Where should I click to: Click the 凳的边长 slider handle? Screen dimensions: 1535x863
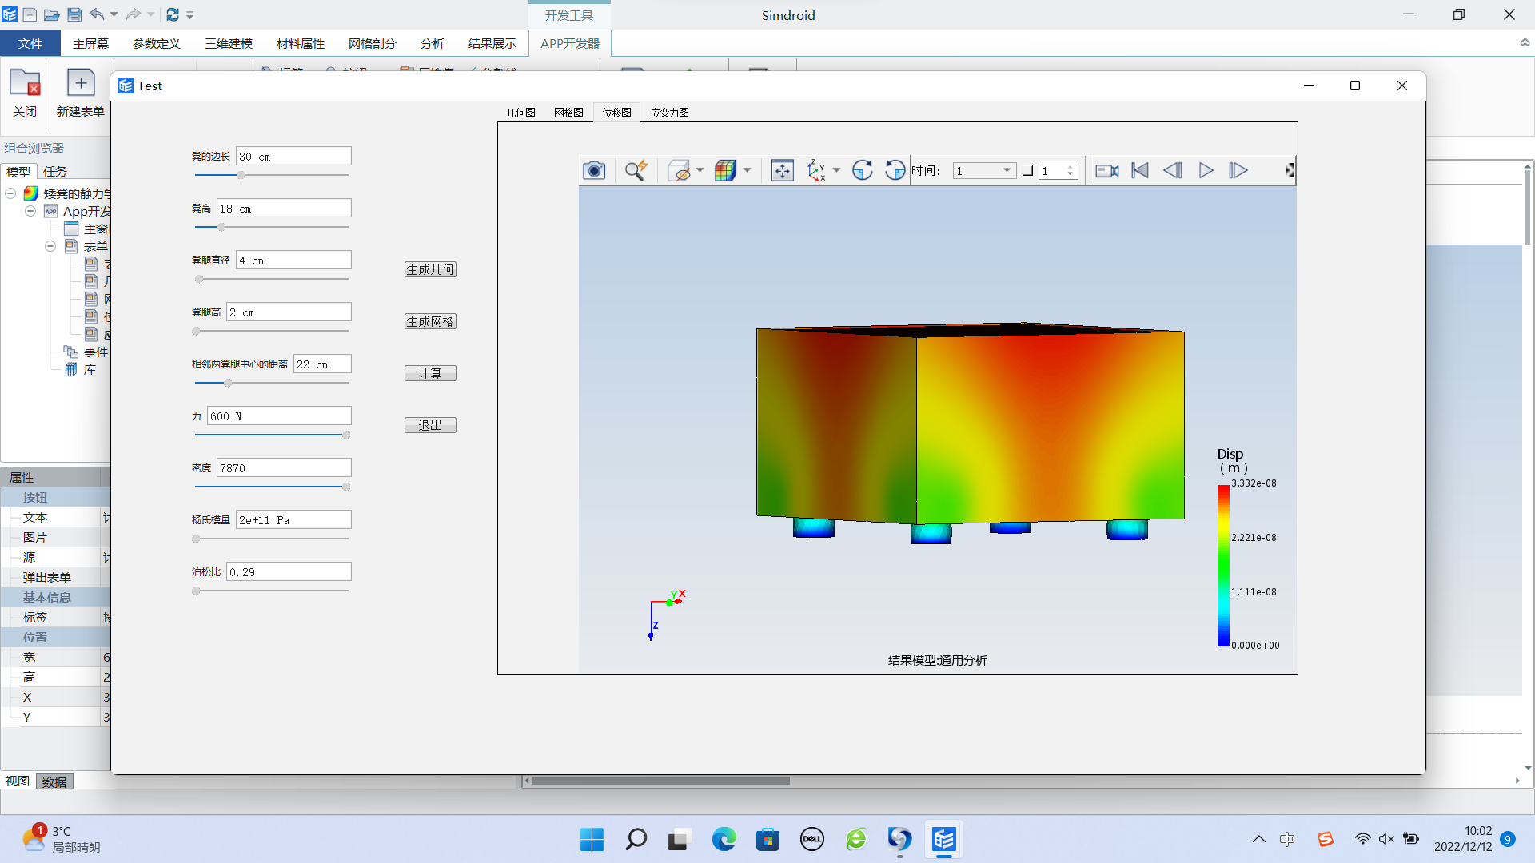(241, 175)
